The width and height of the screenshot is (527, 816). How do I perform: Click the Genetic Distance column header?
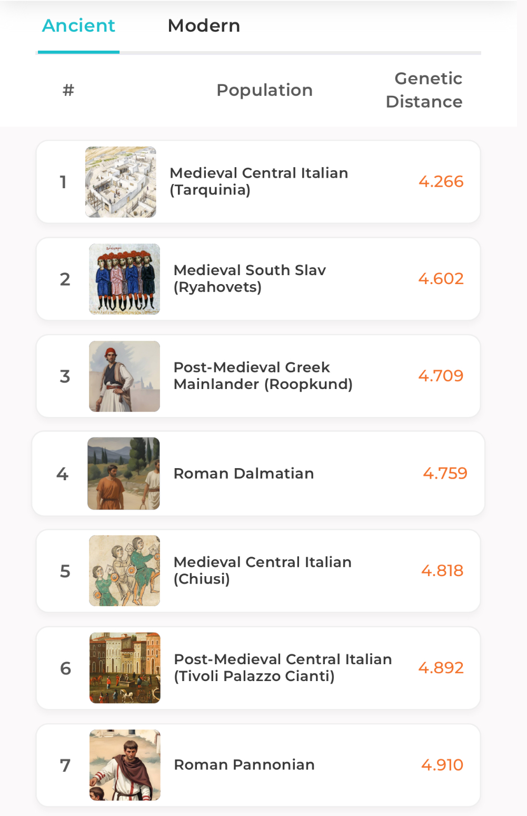[424, 90]
